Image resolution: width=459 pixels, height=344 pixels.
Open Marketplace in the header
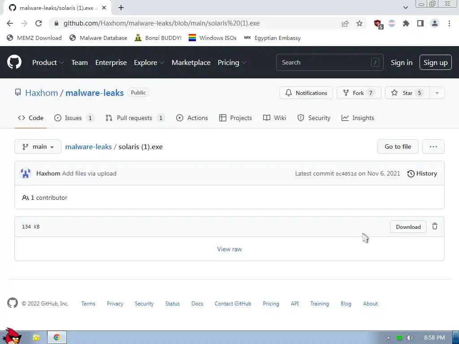[191, 63]
